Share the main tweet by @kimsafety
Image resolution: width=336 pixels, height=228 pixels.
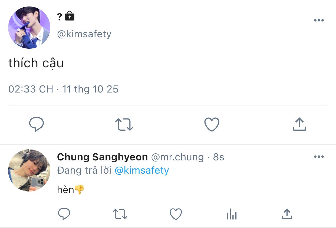coord(299,125)
